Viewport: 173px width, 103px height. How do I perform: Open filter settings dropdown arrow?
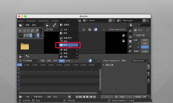click(42, 35)
